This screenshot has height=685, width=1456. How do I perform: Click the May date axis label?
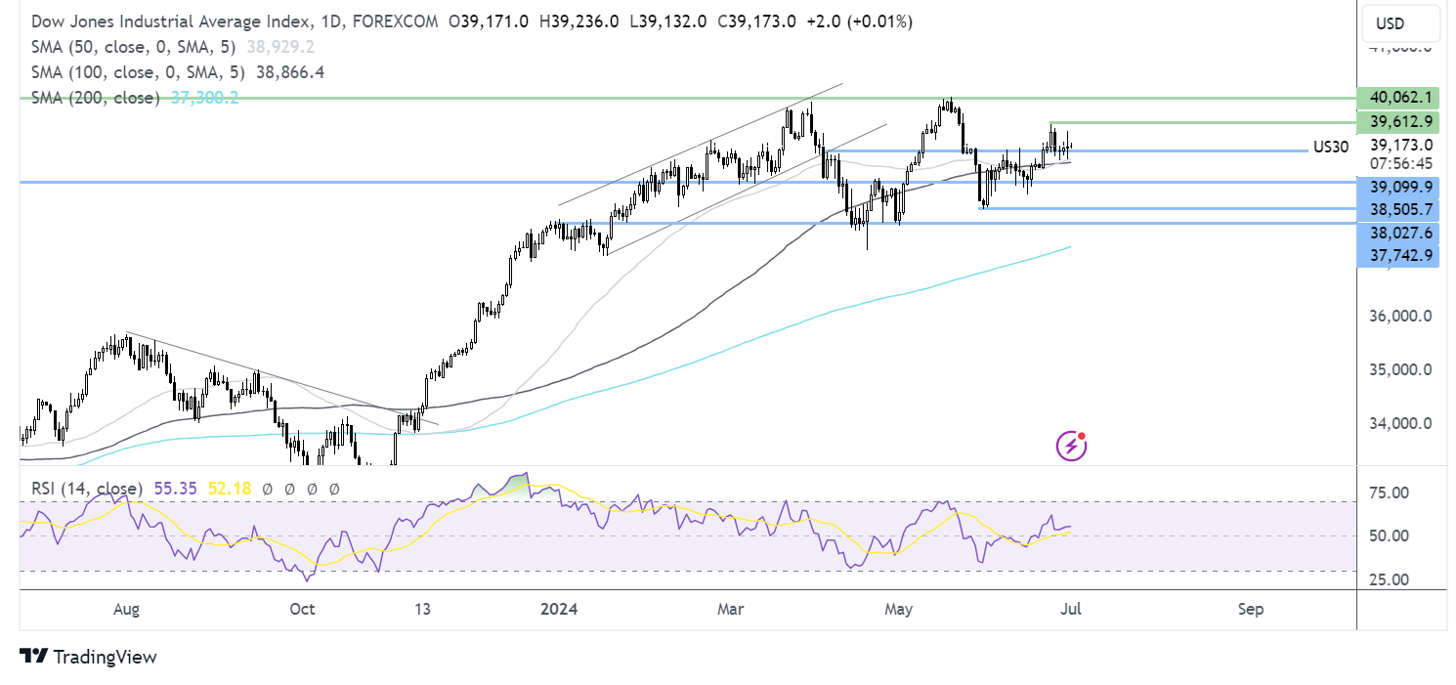898,609
